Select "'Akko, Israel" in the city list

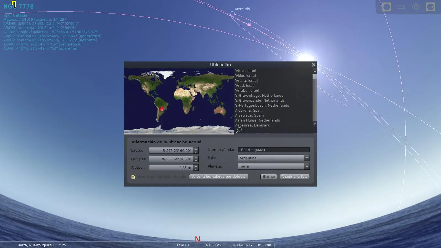pos(245,76)
